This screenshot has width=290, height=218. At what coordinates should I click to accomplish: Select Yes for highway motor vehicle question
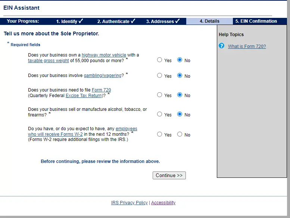pyautogui.click(x=159, y=60)
